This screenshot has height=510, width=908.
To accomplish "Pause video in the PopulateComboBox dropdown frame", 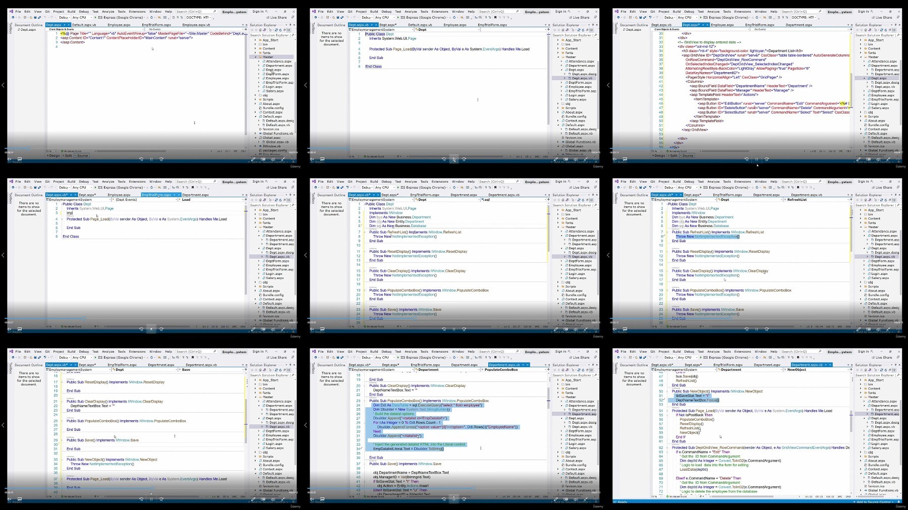I will (454, 499).
